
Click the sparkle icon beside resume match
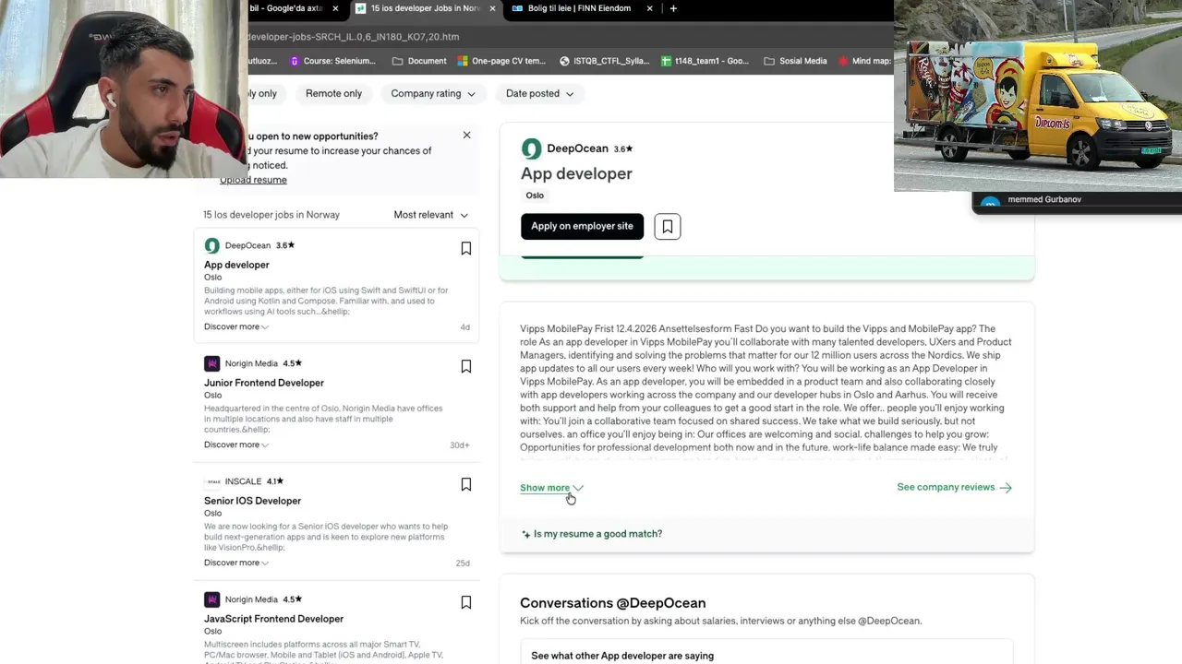[x=525, y=534]
